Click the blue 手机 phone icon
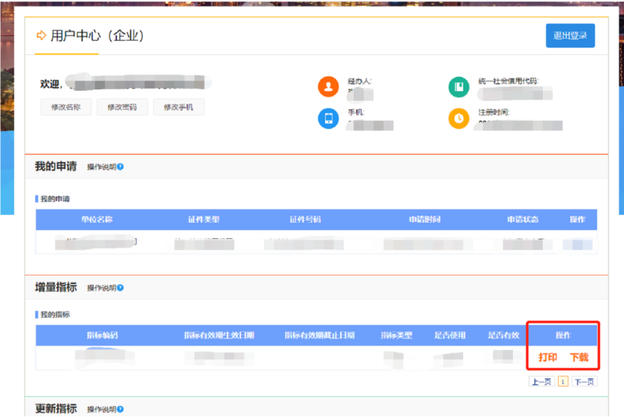Viewport: 624px width, 417px height. point(328,118)
